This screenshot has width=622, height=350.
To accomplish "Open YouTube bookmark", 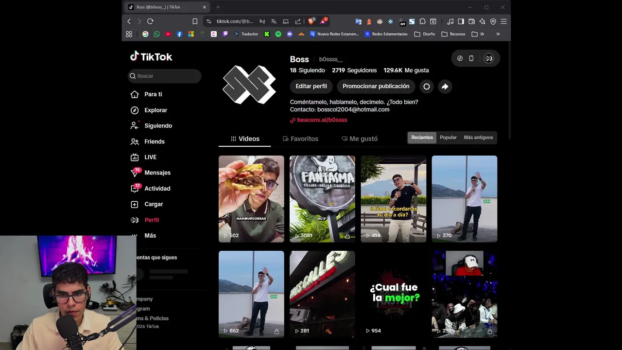I will tap(168, 34).
